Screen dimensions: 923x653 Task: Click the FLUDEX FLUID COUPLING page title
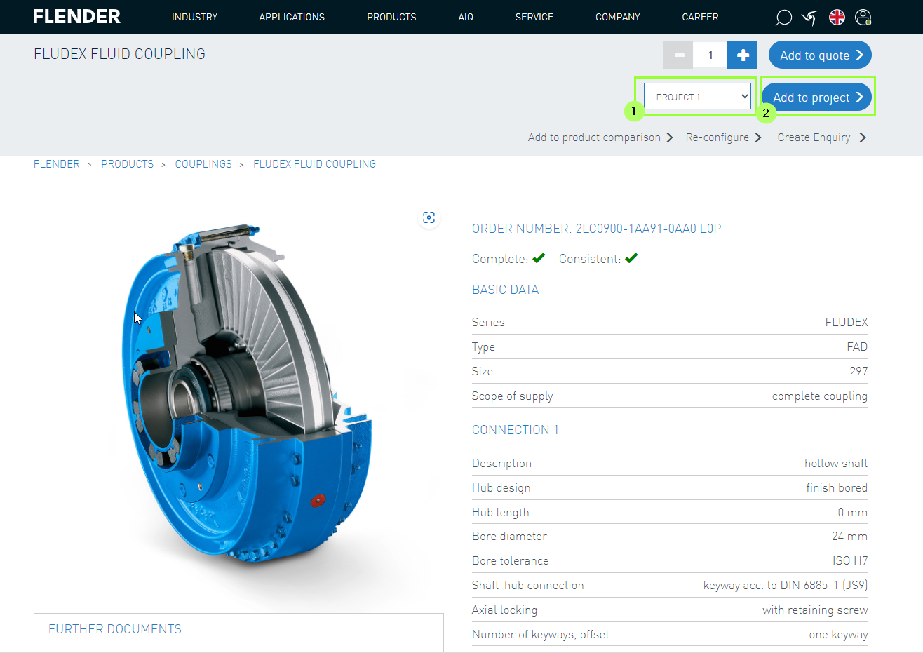point(120,54)
